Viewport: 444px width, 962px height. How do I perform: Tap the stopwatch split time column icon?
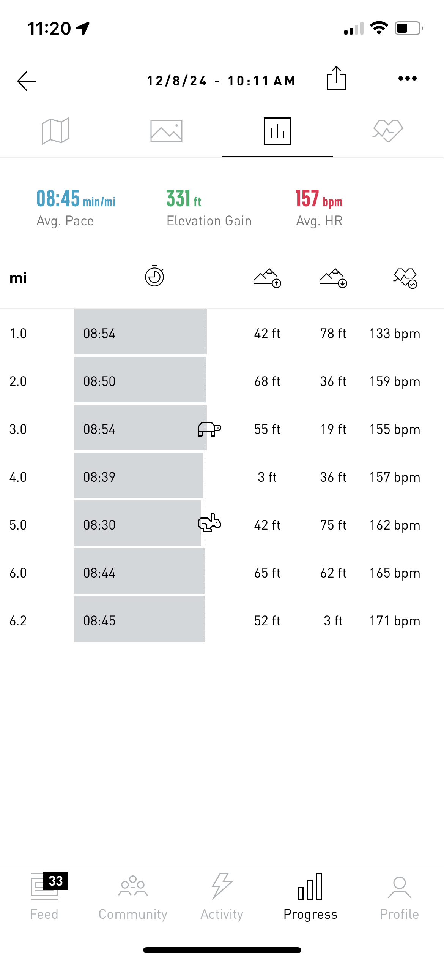click(x=154, y=276)
